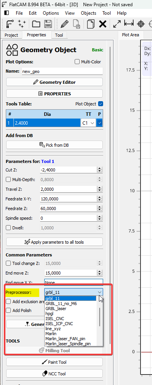Viewport: 152px width, 385px height.
Task: Click the diagonal arrows zoom-fit icon
Action: (x=117, y=24)
